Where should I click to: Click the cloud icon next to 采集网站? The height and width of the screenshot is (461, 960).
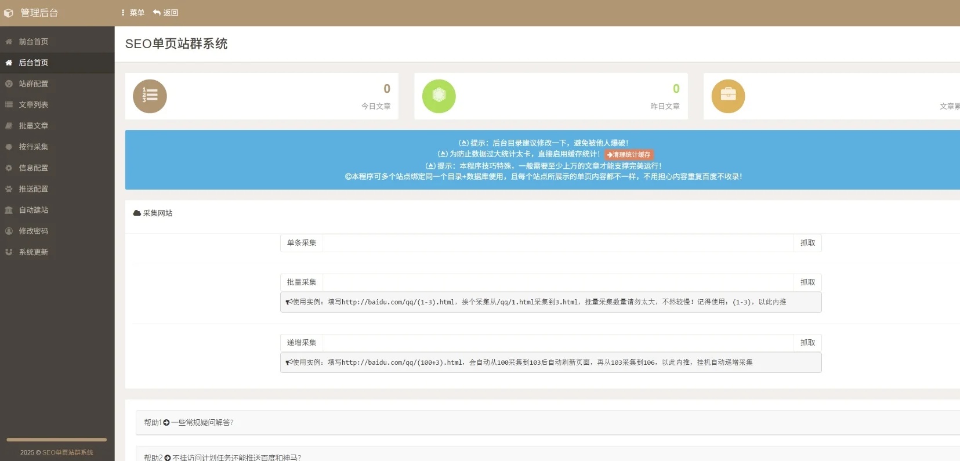click(137, 213)
